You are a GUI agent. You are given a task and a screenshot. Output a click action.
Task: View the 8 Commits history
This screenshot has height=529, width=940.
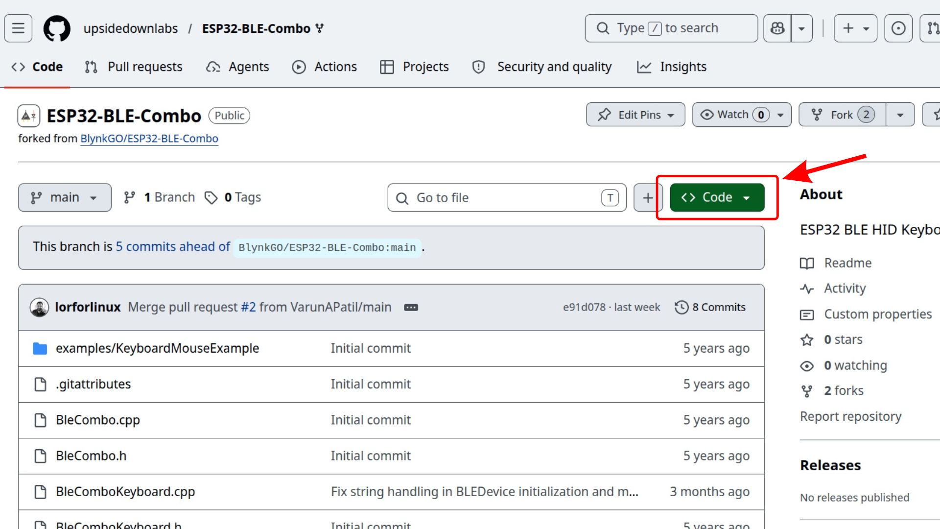710,307
